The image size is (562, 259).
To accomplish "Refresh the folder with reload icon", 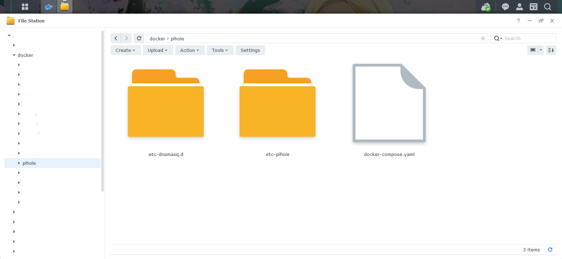I will tap(139, 38).
